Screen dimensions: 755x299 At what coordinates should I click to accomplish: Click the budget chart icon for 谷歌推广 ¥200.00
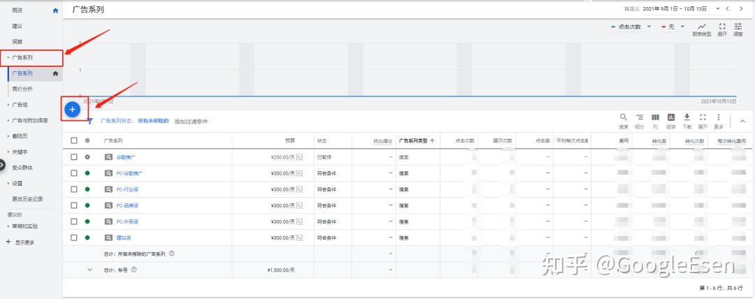299,157
